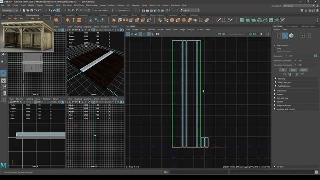This screenshot has width=320, height=180.
Task: Toggle the symmetrize icon beside Symmetry row
Action: click(316, 56)
